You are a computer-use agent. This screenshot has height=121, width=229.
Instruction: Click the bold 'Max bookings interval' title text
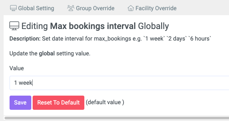tap(93, 26)
